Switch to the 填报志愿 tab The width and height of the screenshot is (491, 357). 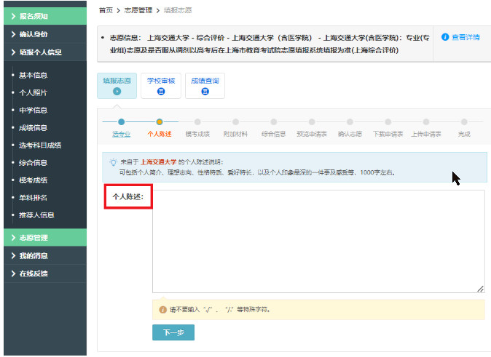click(117, 86)
